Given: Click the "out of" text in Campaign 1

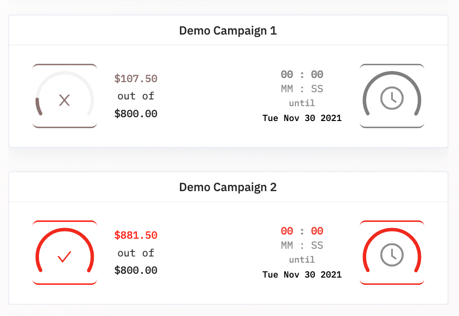Looking at the screenshot, I should coord(136,96).
